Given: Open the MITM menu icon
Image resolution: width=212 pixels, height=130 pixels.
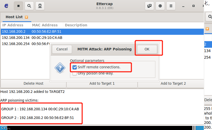Looking at the screenshot, I should click(149, 6).
